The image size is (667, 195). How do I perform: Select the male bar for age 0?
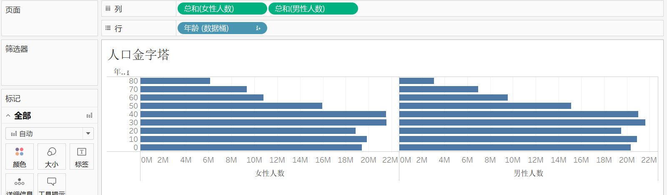click(515, 148)
